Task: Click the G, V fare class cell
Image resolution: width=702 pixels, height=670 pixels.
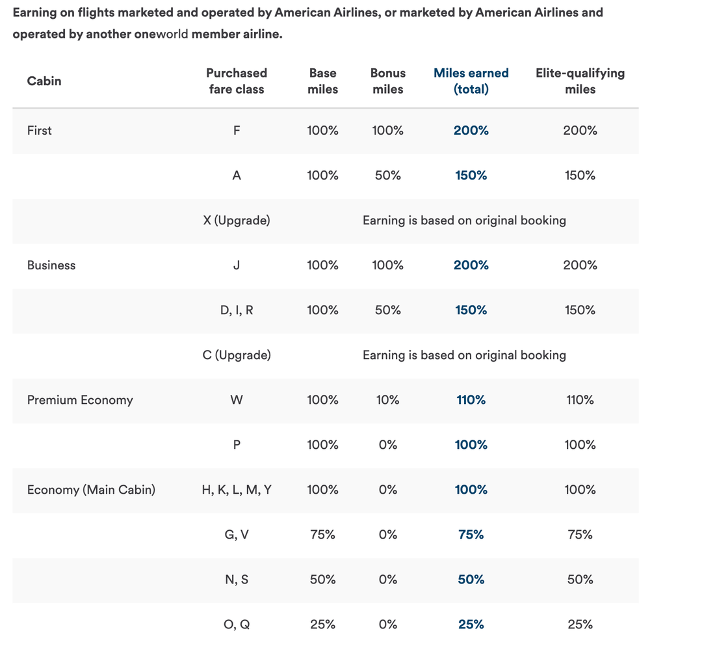Action: (x=237, y=535)
